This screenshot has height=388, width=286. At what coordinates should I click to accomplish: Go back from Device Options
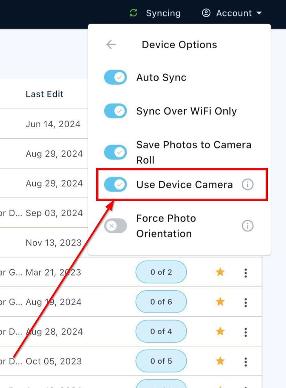(x=111, y=45)
